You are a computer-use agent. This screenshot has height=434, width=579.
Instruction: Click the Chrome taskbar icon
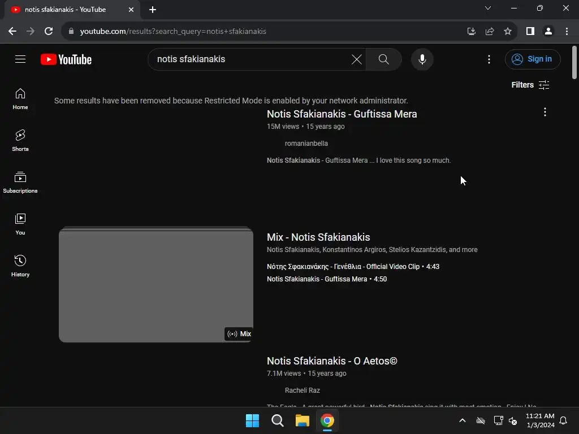point(327,420)
